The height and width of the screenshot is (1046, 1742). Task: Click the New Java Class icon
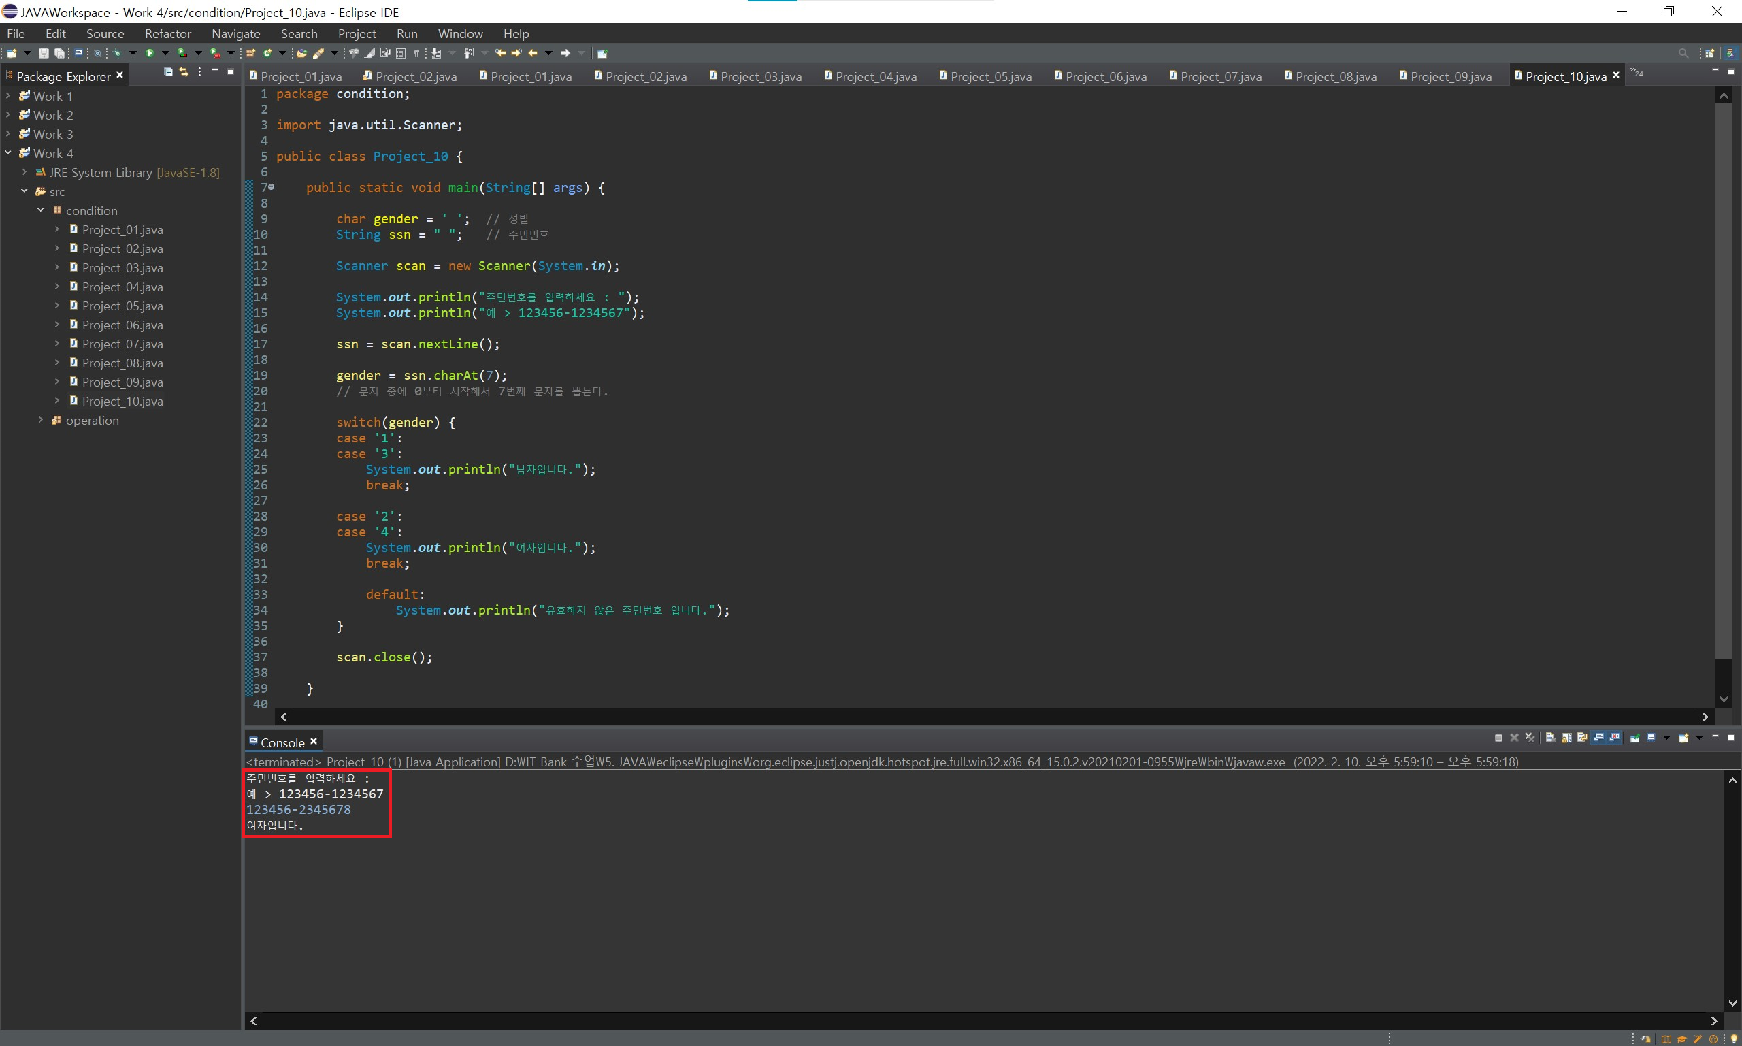pyautogui.click(x=267, y=54)
